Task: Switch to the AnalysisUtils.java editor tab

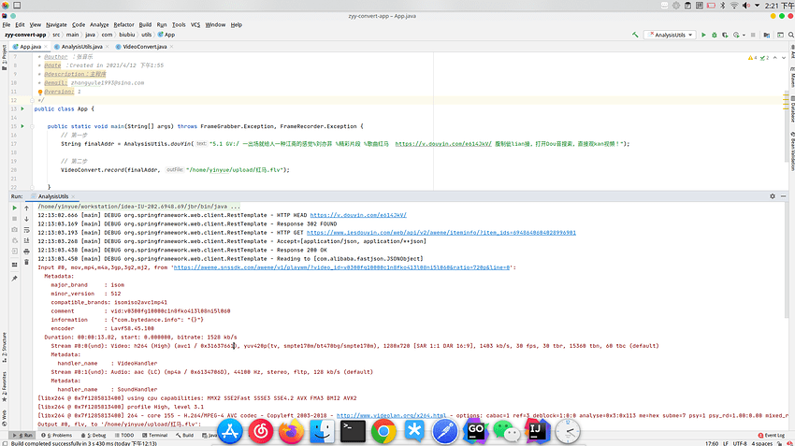Action: [x=81, y=47]
